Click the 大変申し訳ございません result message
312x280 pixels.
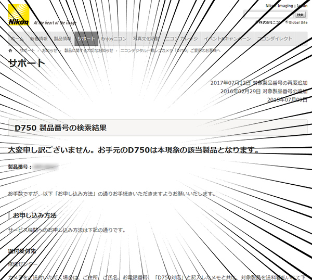click(x=134, y=150)
